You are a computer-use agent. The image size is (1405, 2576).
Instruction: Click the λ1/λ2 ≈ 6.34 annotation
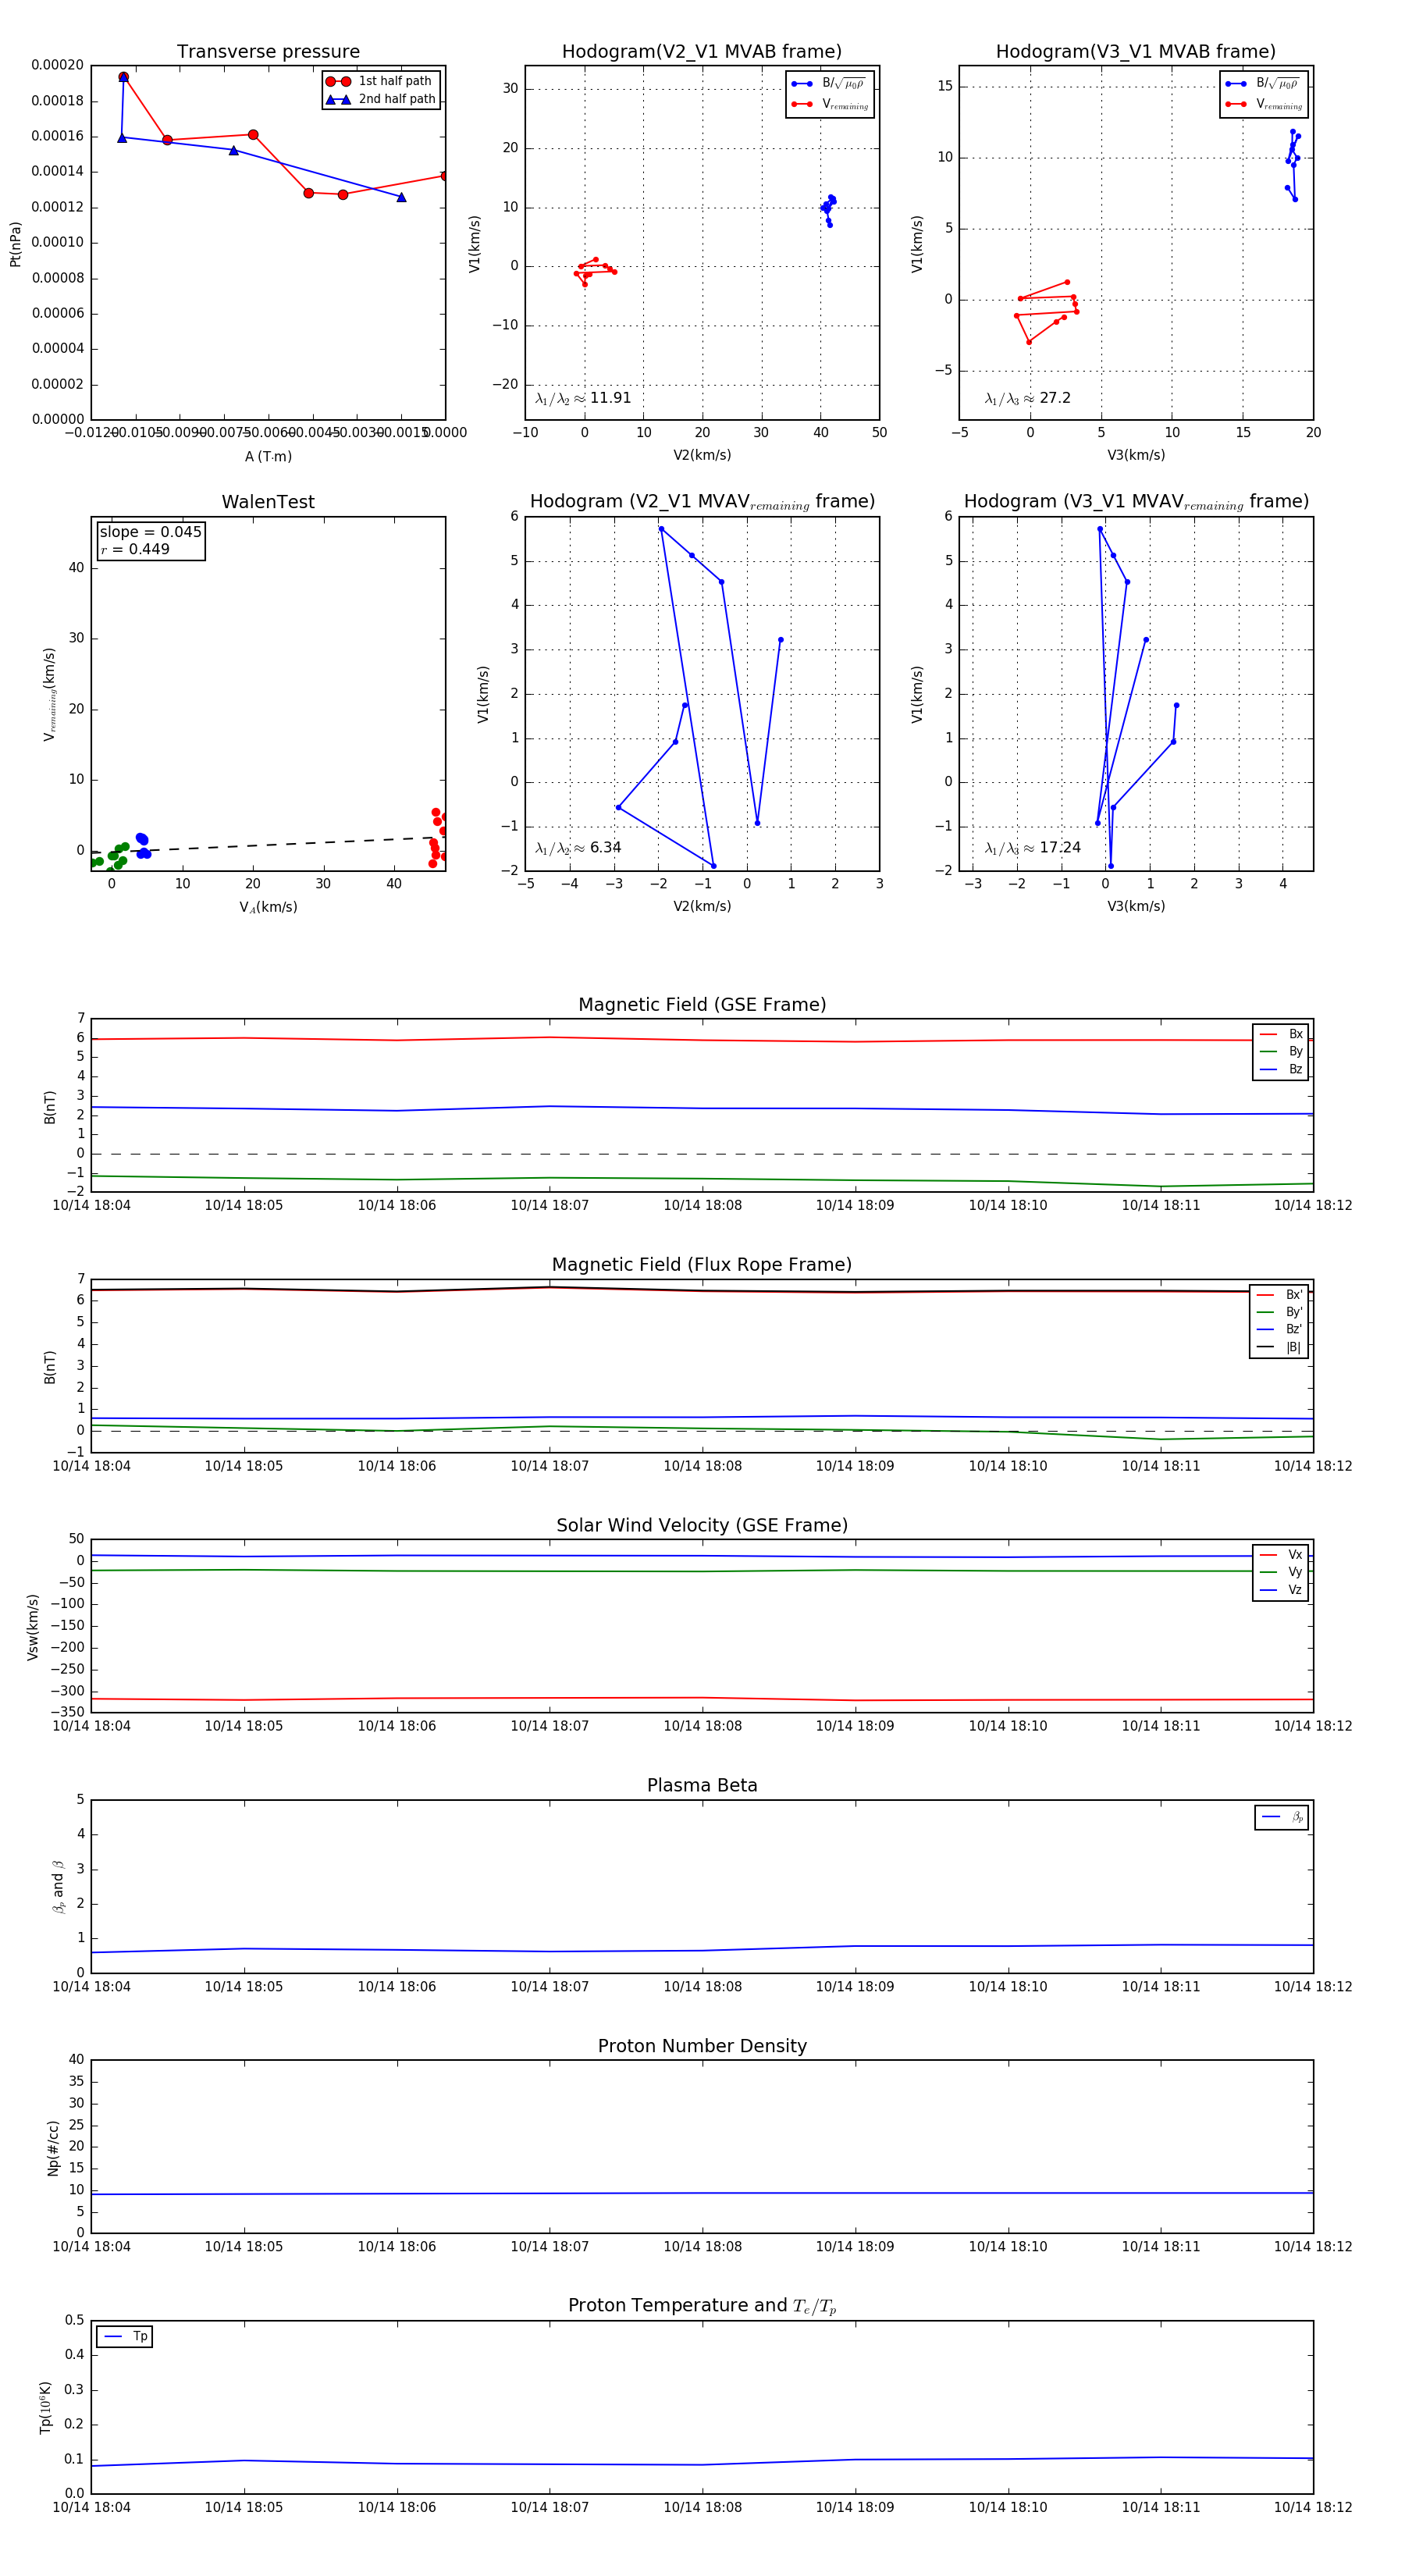[x=578, y=848]
